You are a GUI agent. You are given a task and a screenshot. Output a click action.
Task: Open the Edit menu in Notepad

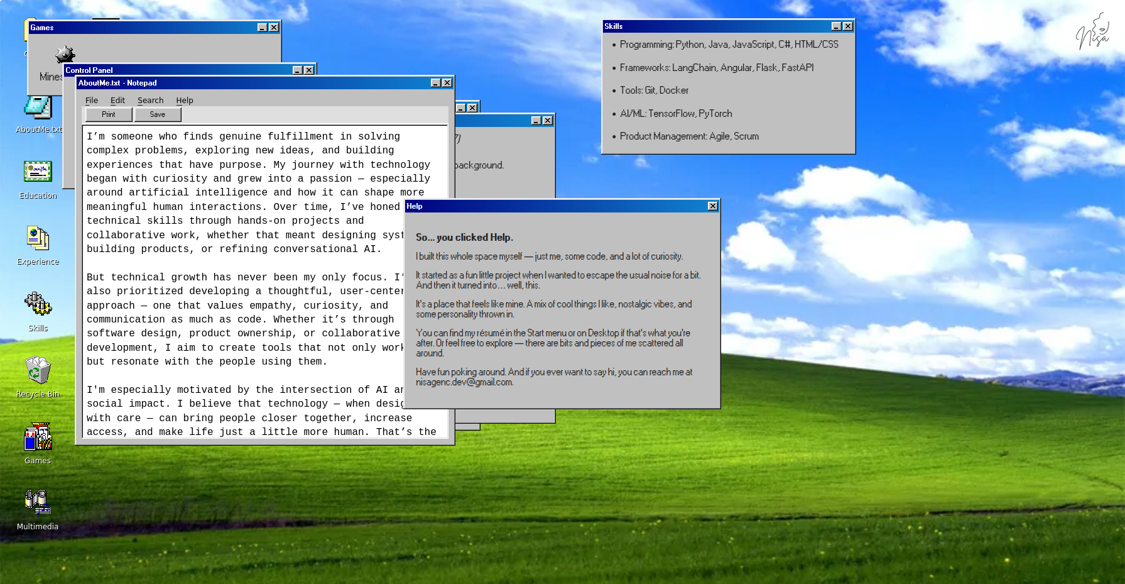pyautogui.click(x=117, y=101)
